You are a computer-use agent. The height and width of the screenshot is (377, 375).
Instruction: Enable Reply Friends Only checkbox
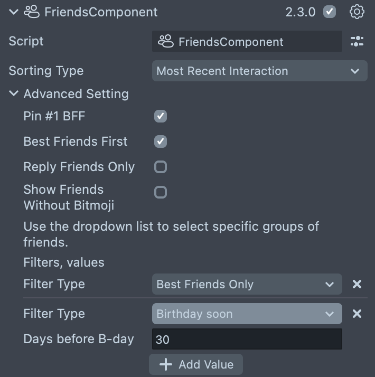tap(161, 167)
